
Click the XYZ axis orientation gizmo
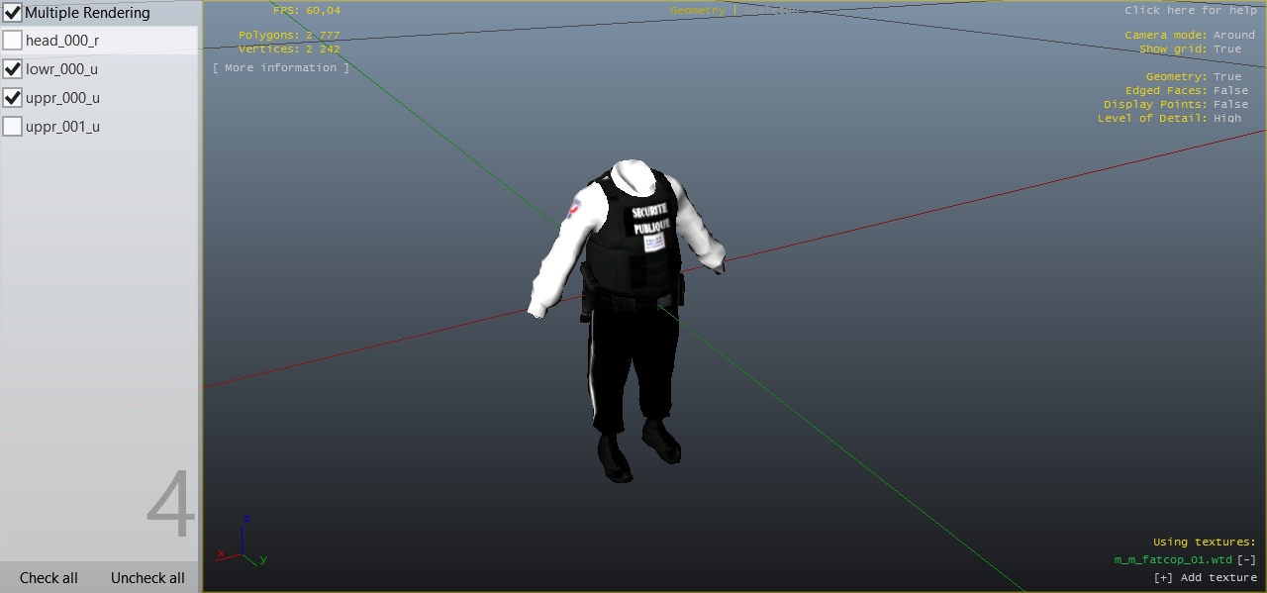coord(242,540)
